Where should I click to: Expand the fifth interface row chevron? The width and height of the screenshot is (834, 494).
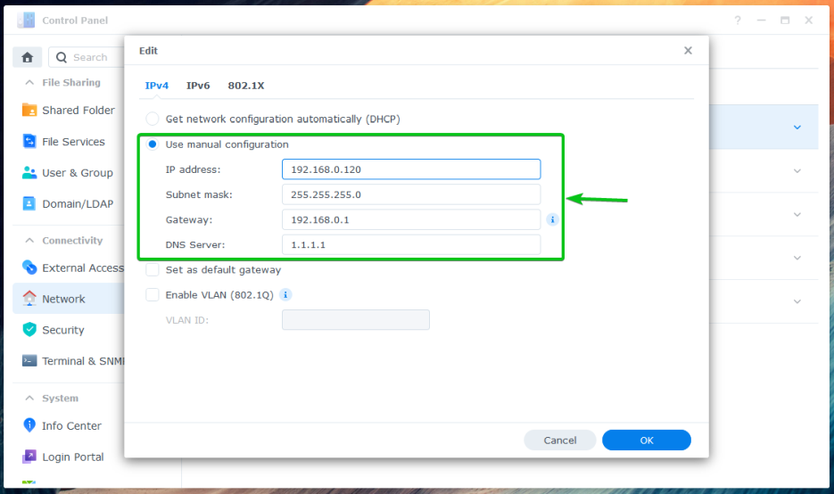click(797, 301)
